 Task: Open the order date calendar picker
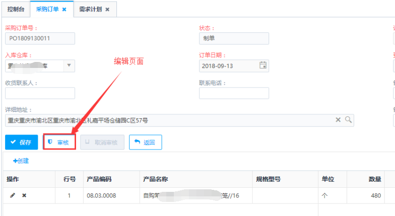point(262,65)
